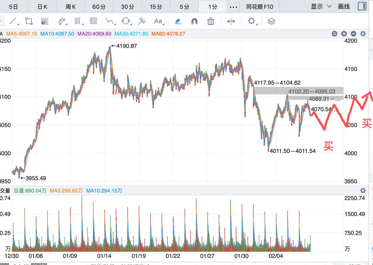Select the pitchfork drawing tool
The height and width of the screenshot is (265, 373).
pos(142,21)
